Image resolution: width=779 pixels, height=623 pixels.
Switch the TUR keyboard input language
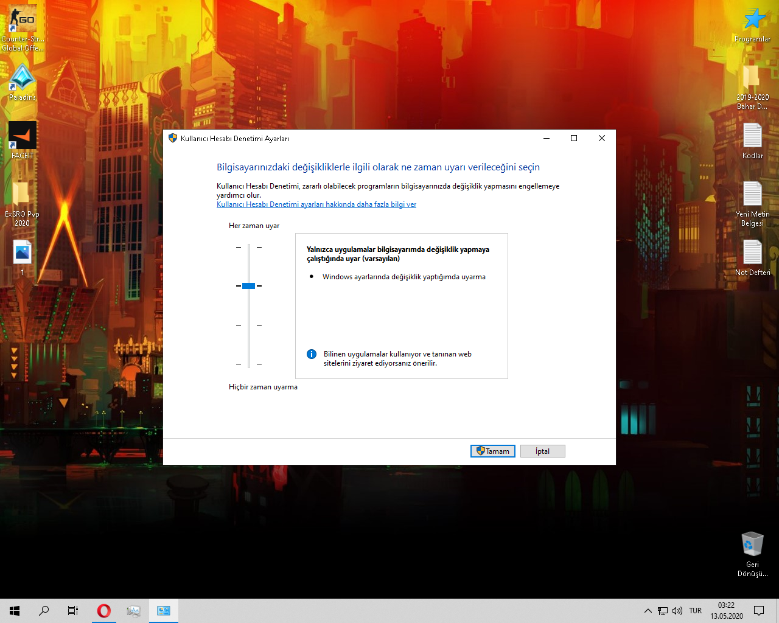696,611
